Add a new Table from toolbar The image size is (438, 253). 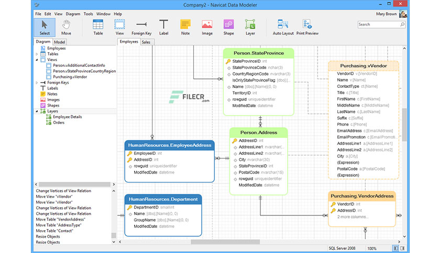(98, 27)
